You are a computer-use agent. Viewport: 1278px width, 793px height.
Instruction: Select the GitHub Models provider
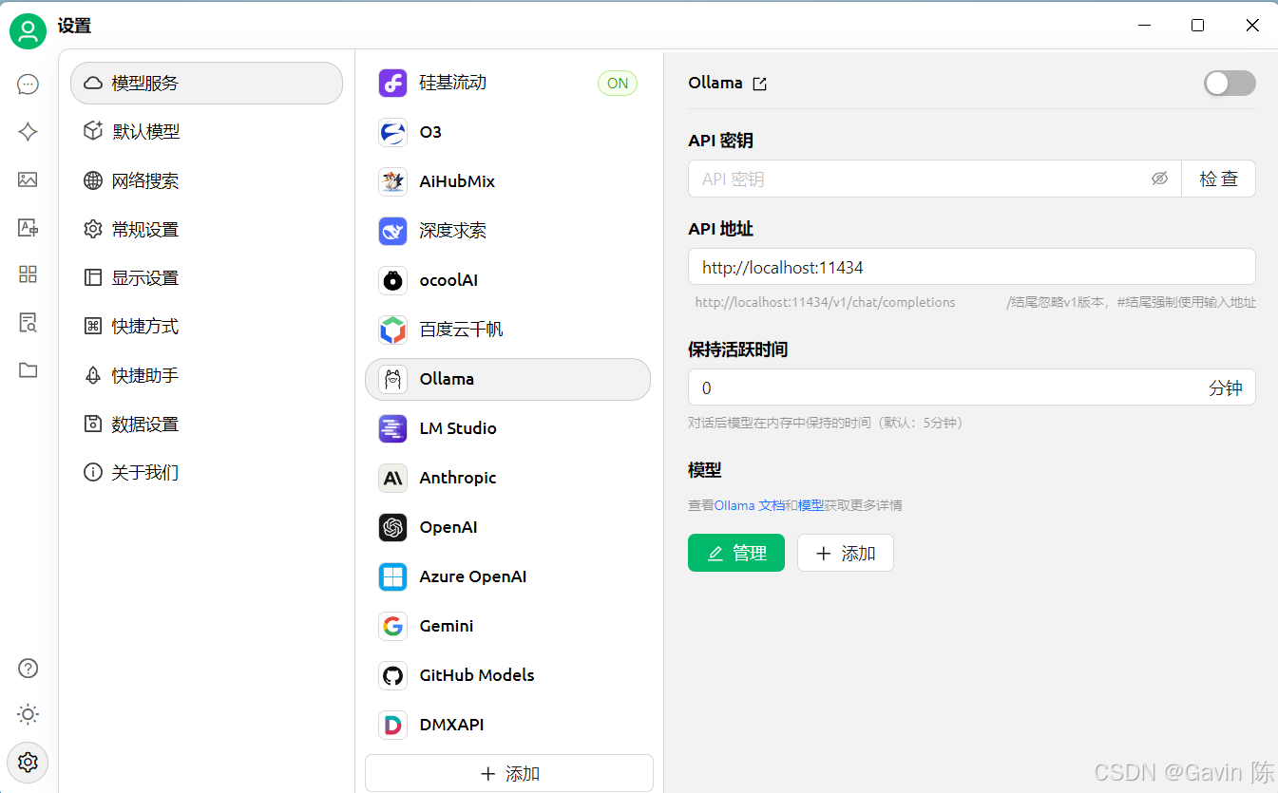508,675
